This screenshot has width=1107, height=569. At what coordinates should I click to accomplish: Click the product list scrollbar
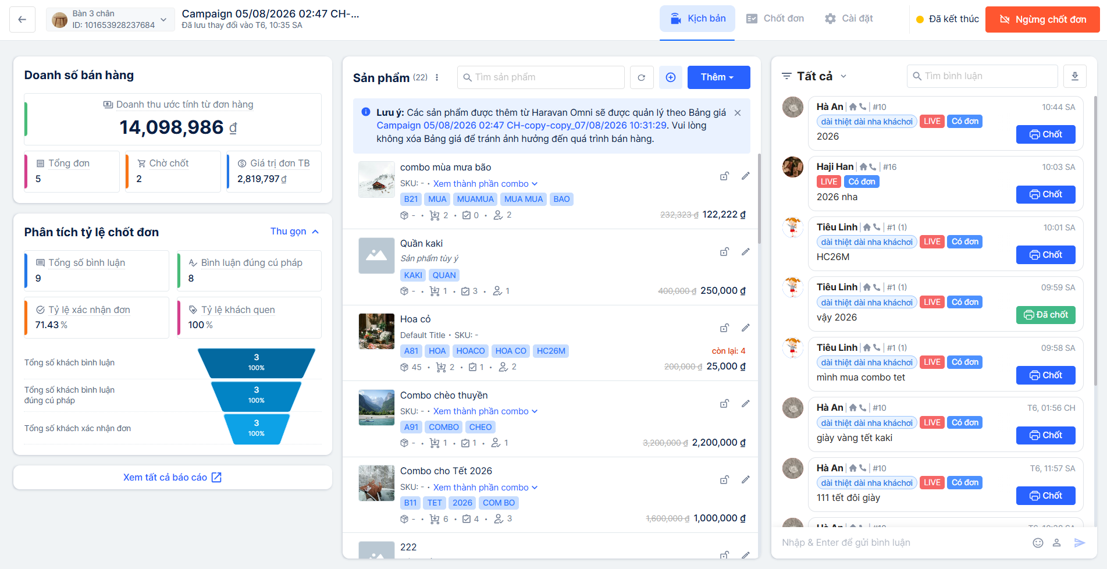759,198
